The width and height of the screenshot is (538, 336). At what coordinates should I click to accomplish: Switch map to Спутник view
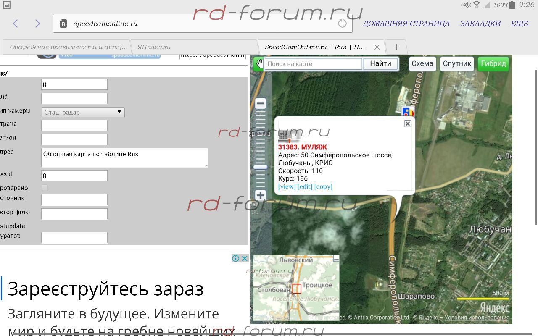click(x=457, y=64)
